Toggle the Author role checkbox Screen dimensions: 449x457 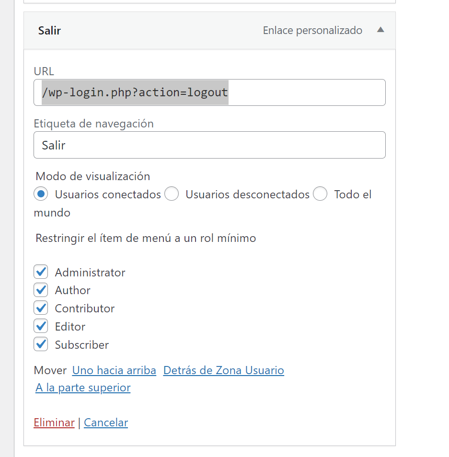(41, 290)
